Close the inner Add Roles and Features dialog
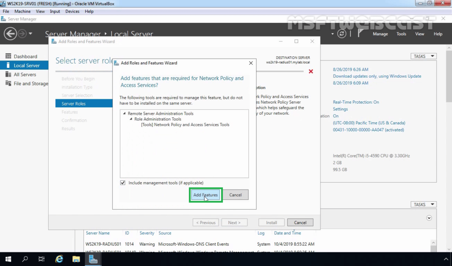The height and width of the screenshot is (266, 452). coord(251,63)
